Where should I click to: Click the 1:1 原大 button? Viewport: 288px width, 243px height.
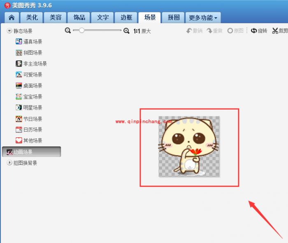(x=142, y=31)
